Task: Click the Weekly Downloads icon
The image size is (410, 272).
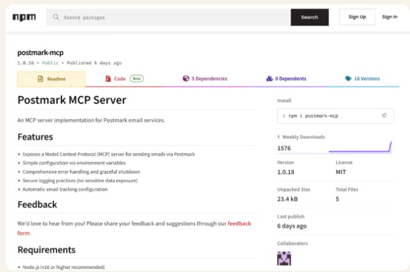Action: pyautogui.click(x=279, y=137)
